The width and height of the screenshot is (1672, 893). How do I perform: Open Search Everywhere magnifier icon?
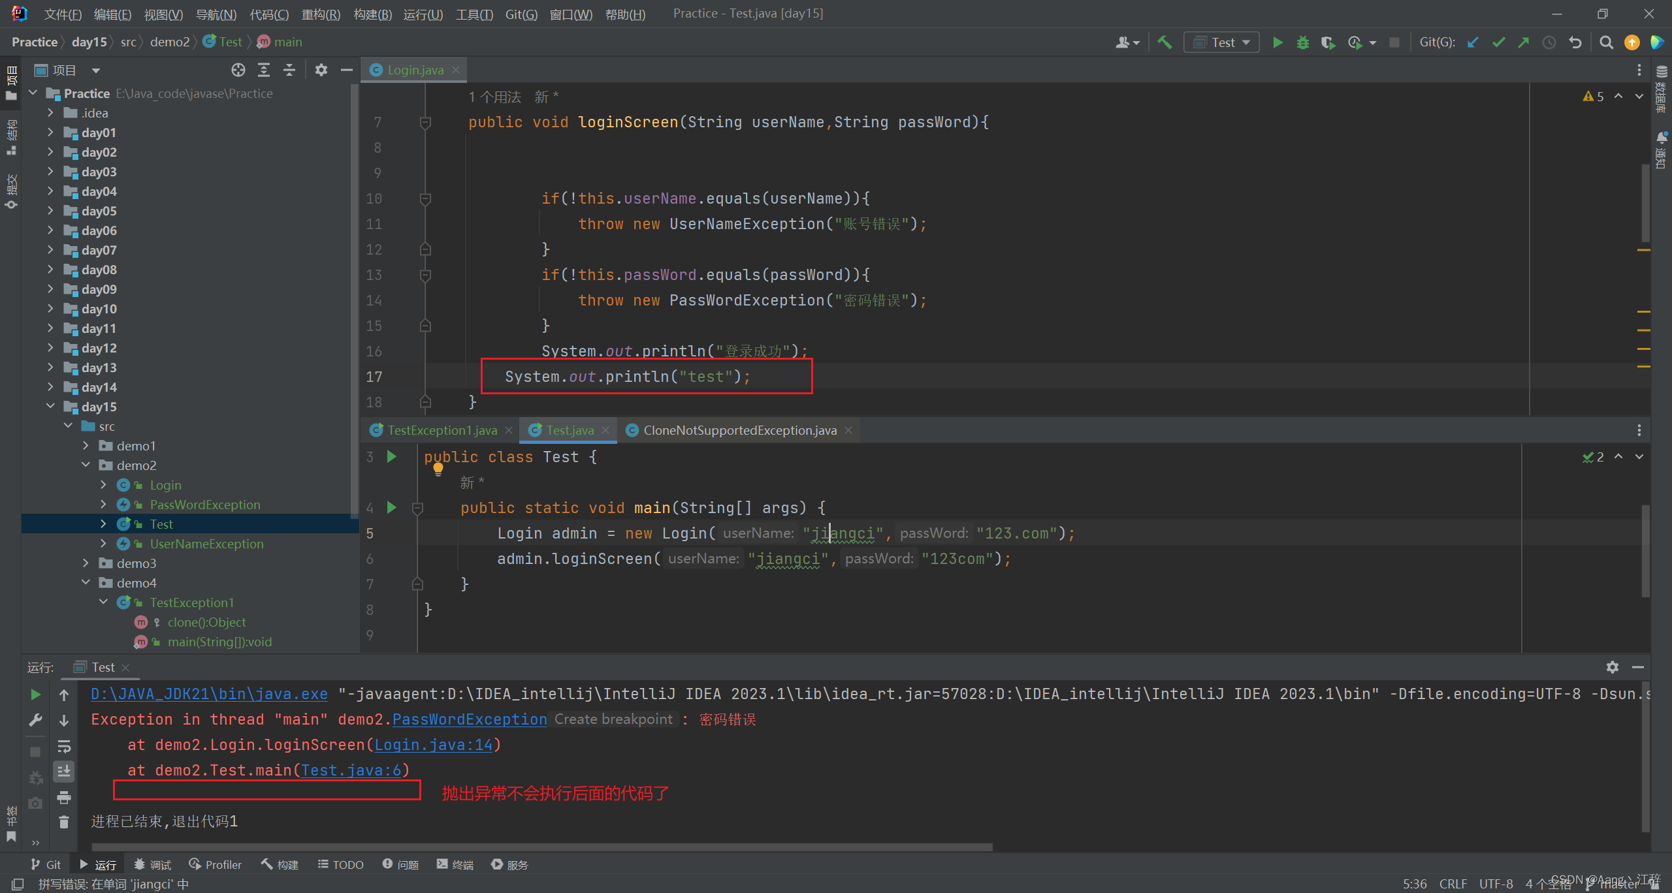(x=1606, y=42)
